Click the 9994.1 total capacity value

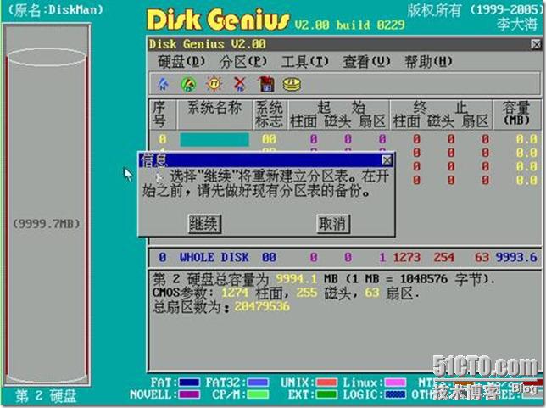point(297,279)
